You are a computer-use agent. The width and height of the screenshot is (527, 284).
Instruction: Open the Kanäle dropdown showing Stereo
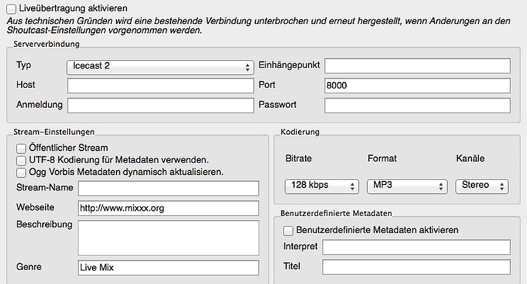pyautogui.click(x=481, y=186)
